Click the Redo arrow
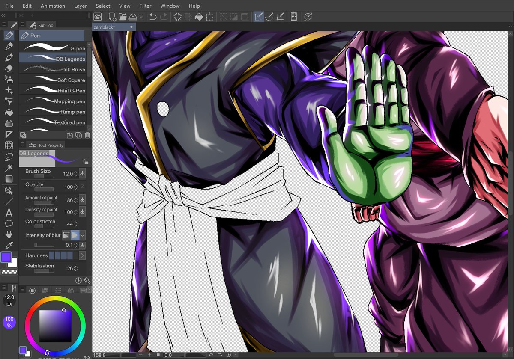Image resolution: width=514 pixels, height=359 pixels. point(164,17)
